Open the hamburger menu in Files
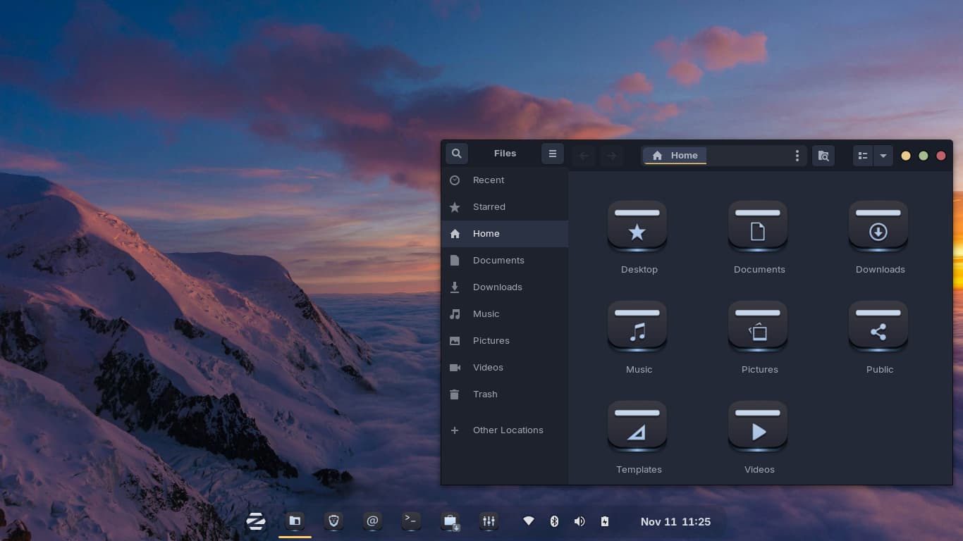The width and height of the screenshot is (963, 541). tap(553, 154)
